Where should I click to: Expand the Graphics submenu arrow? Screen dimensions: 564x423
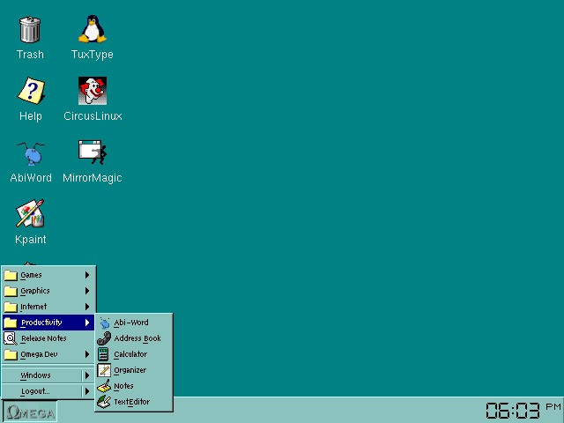[87, 291]
